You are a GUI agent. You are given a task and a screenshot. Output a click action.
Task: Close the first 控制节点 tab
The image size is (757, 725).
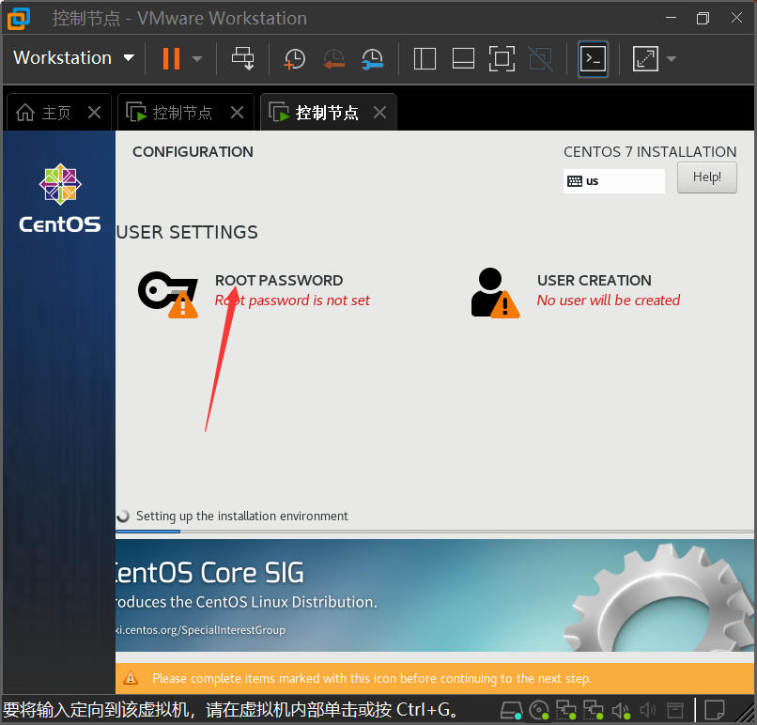click(x=237, y=113)
